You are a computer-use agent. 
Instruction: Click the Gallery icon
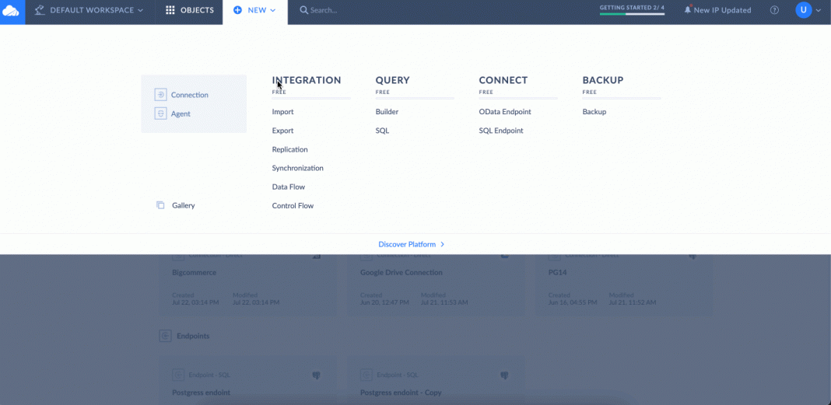[x=160, y=205]
